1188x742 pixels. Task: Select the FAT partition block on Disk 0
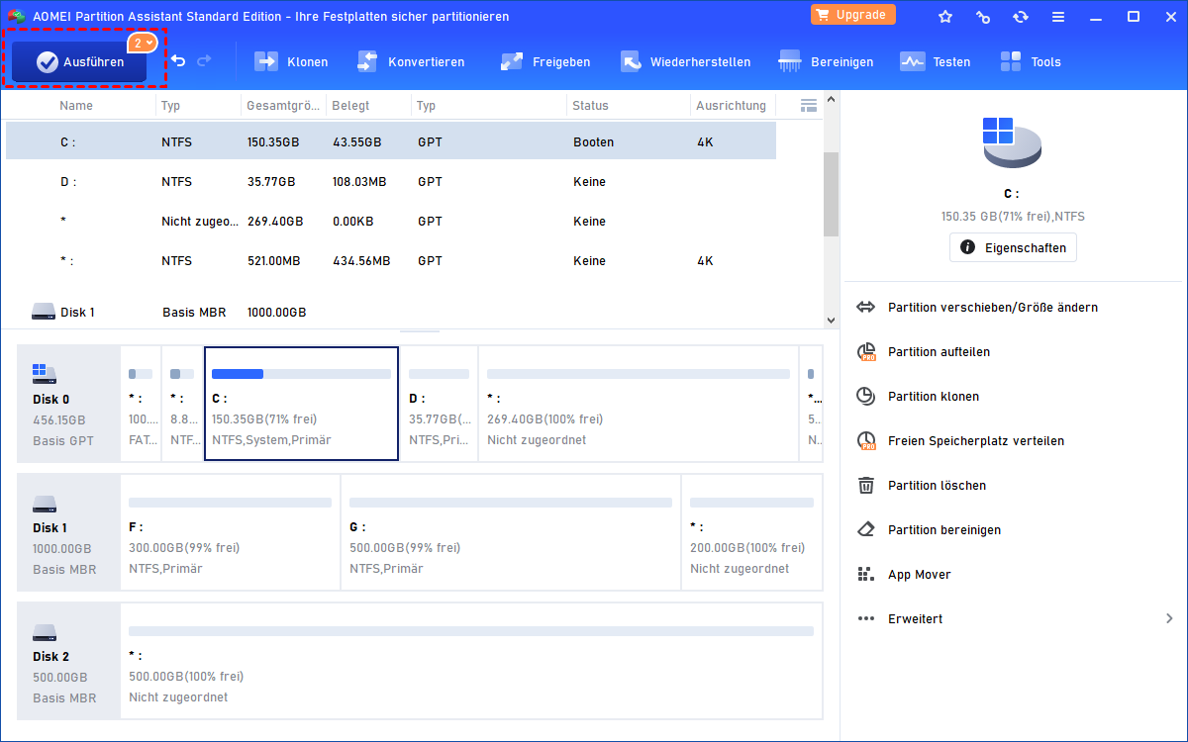click(x=140, y=404)
